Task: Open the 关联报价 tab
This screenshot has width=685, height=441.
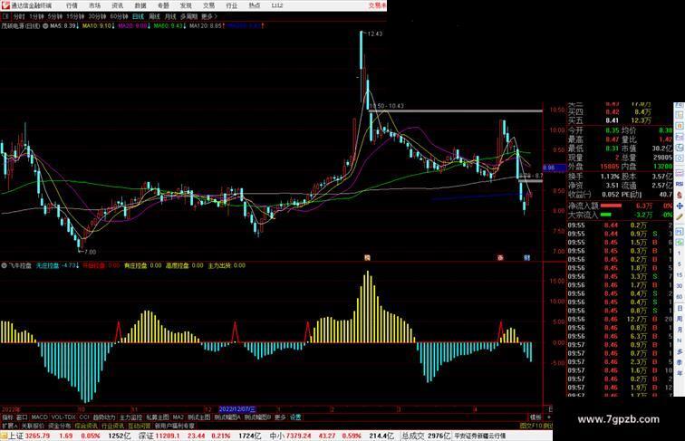Action: [x=33, y=426]
